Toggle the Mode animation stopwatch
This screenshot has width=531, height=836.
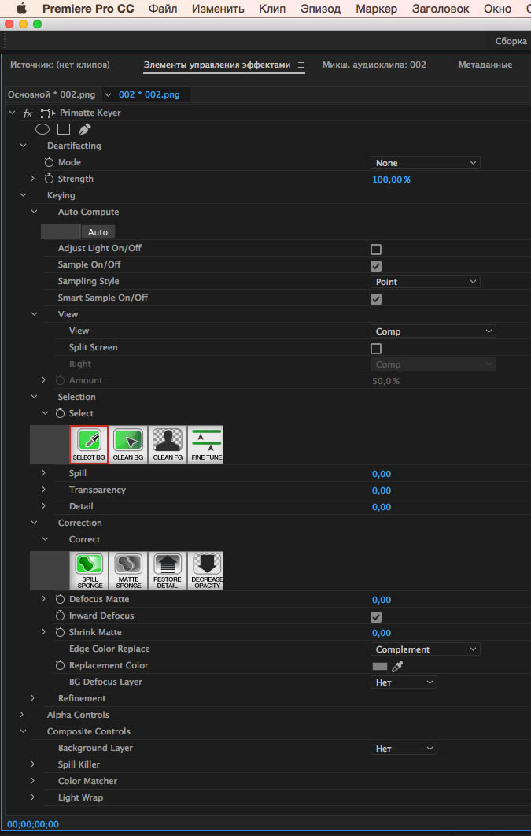click(50, 162)
